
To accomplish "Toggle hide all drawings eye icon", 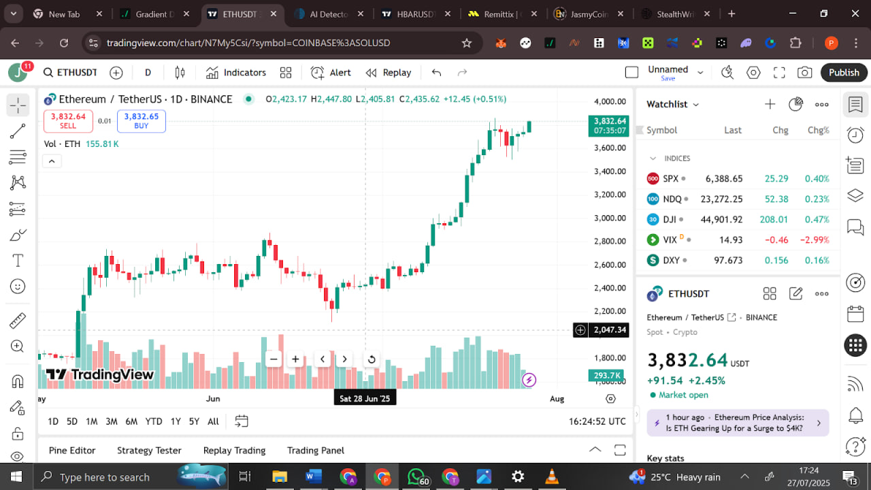I will click(18, 457).
